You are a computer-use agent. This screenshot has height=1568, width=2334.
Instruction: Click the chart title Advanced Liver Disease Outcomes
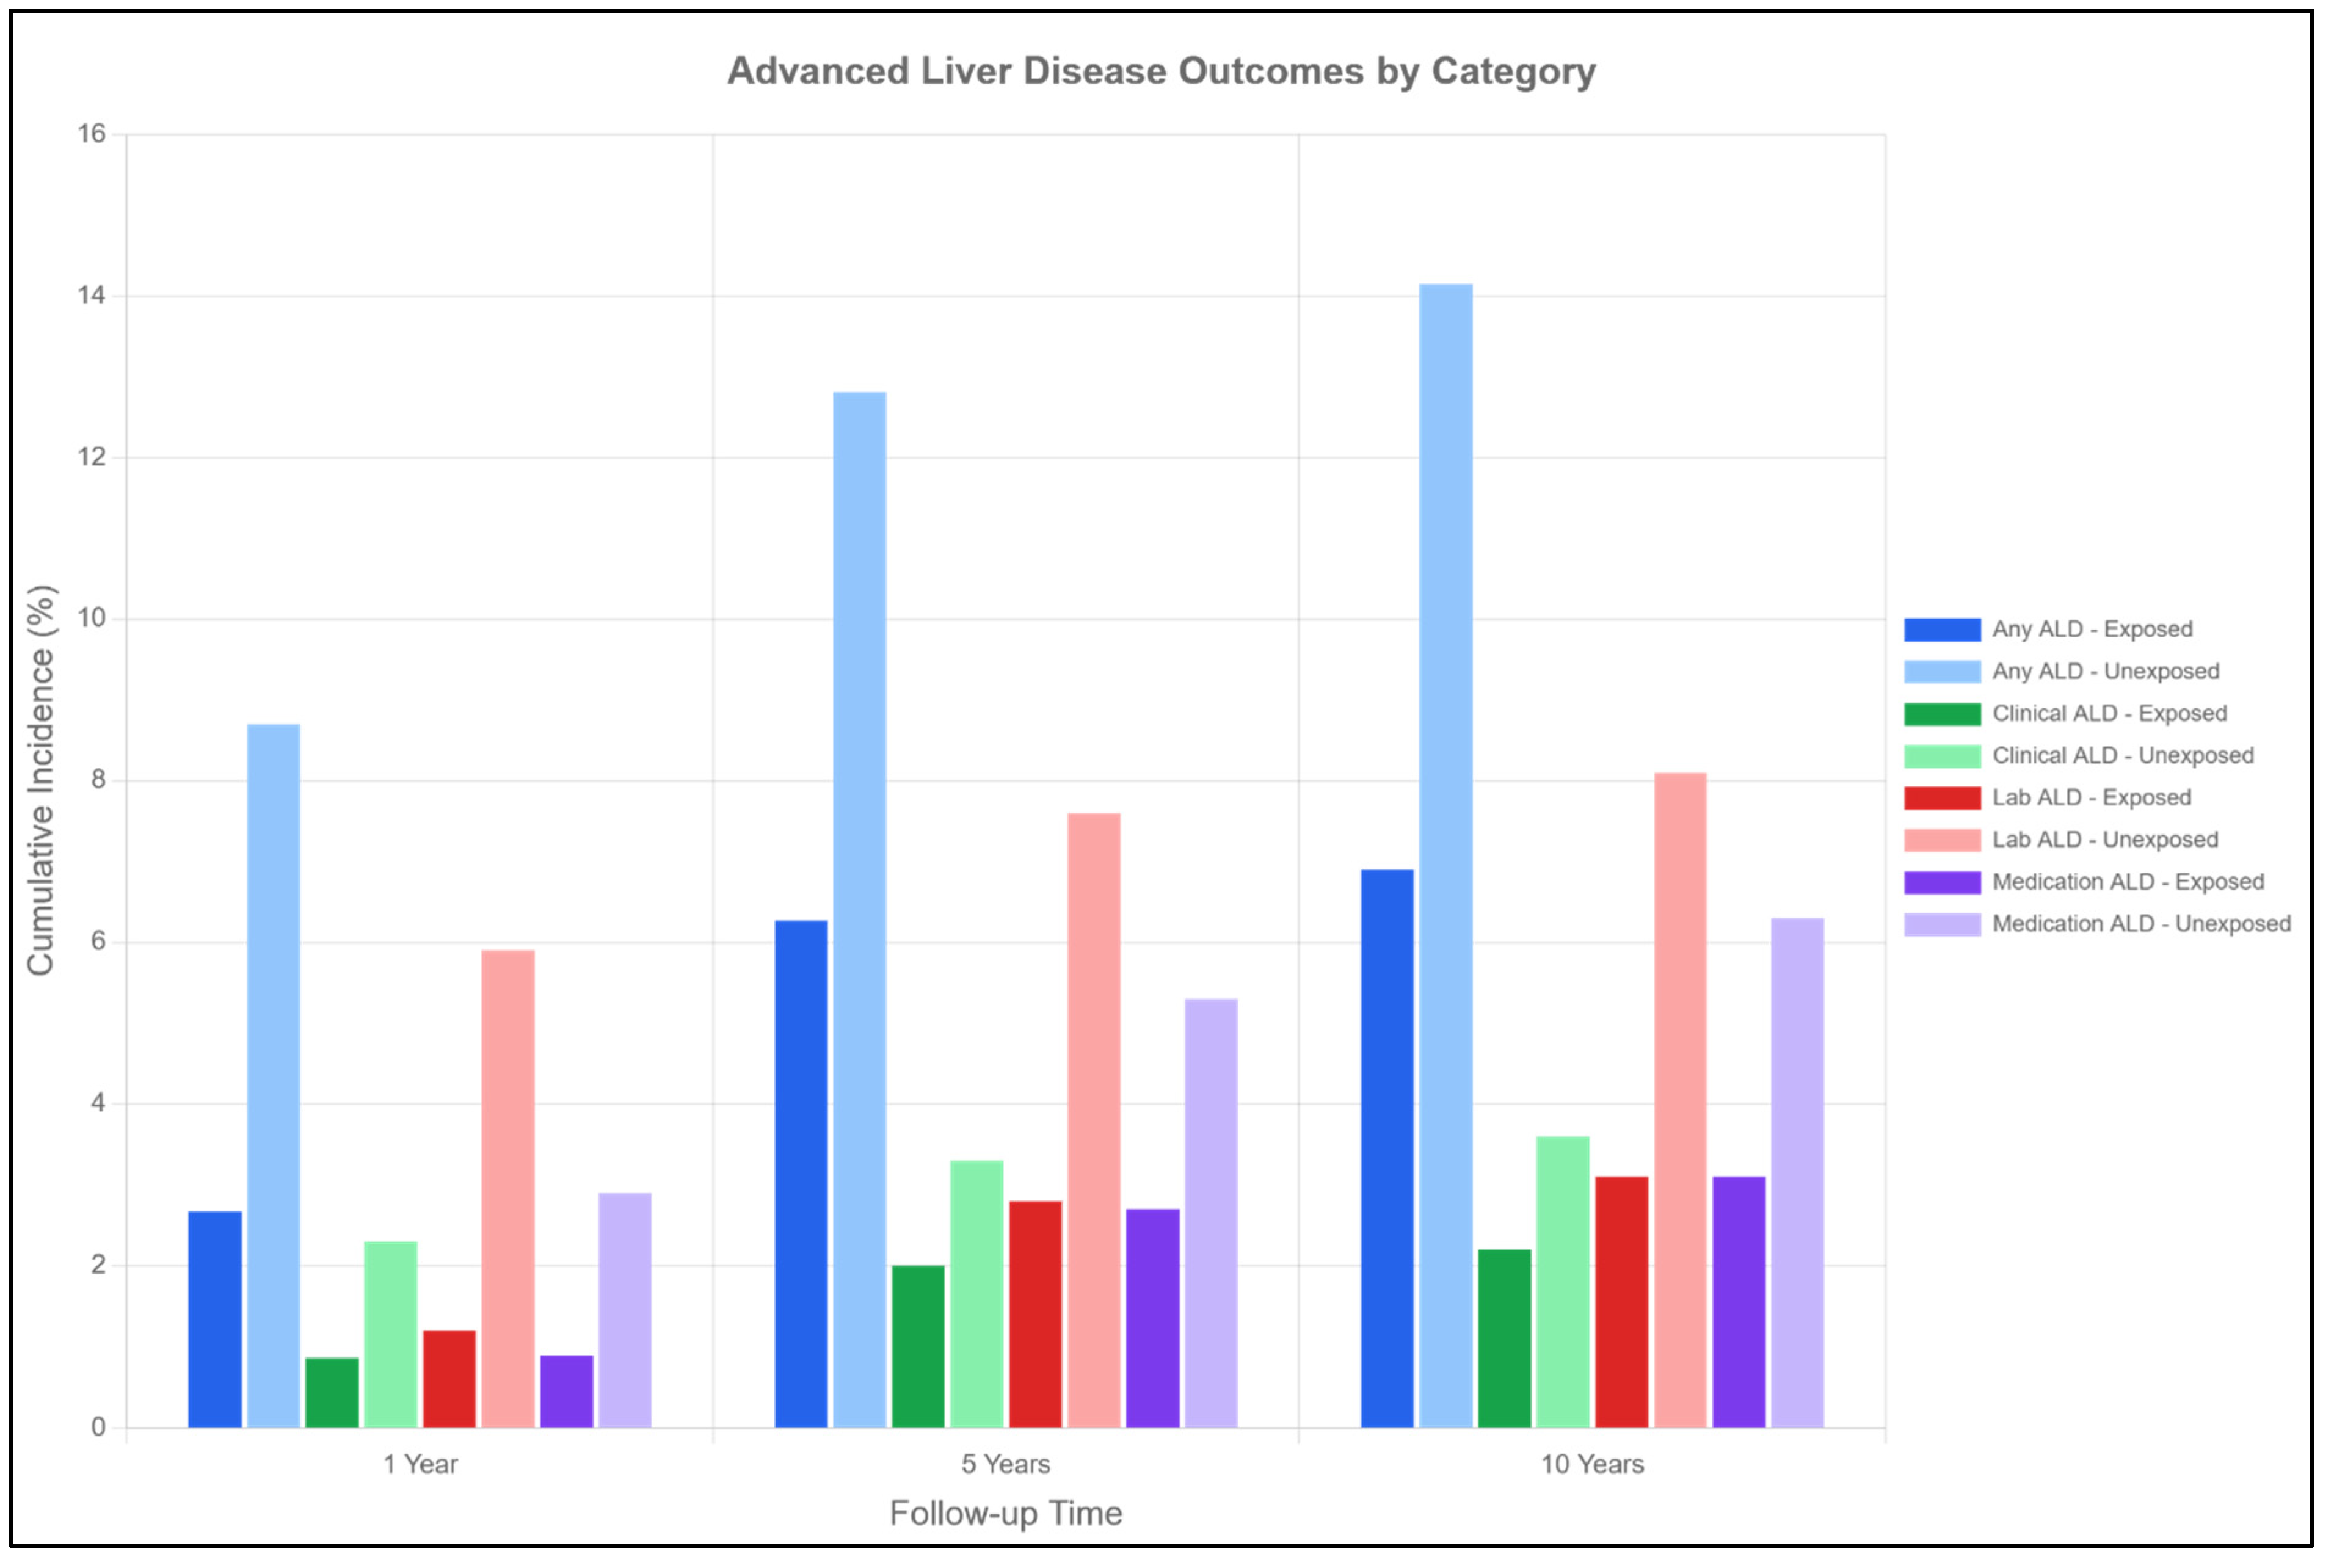(1163, 71)
